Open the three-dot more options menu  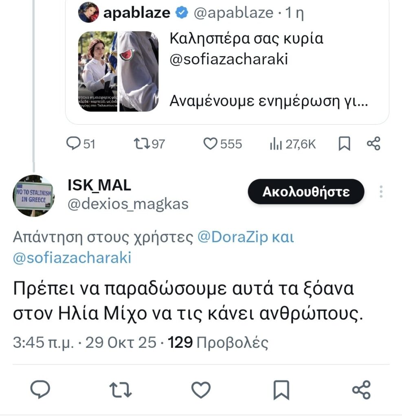pos(381,191)
